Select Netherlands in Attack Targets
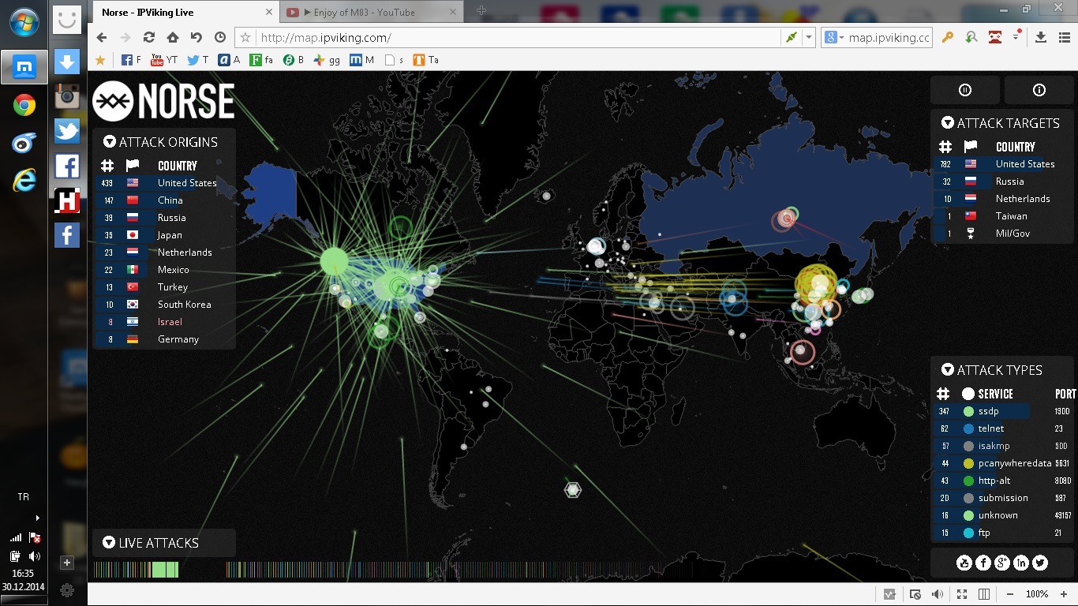The width and height of the screenshot is (1078, 606). pos(1004,199)
